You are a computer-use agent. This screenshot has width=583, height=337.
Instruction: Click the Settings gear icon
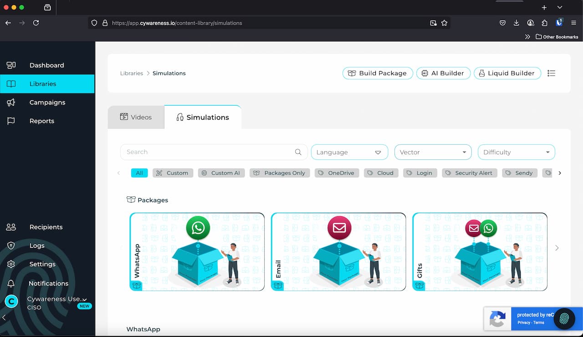pyautogui.click(x=11, y=264)
